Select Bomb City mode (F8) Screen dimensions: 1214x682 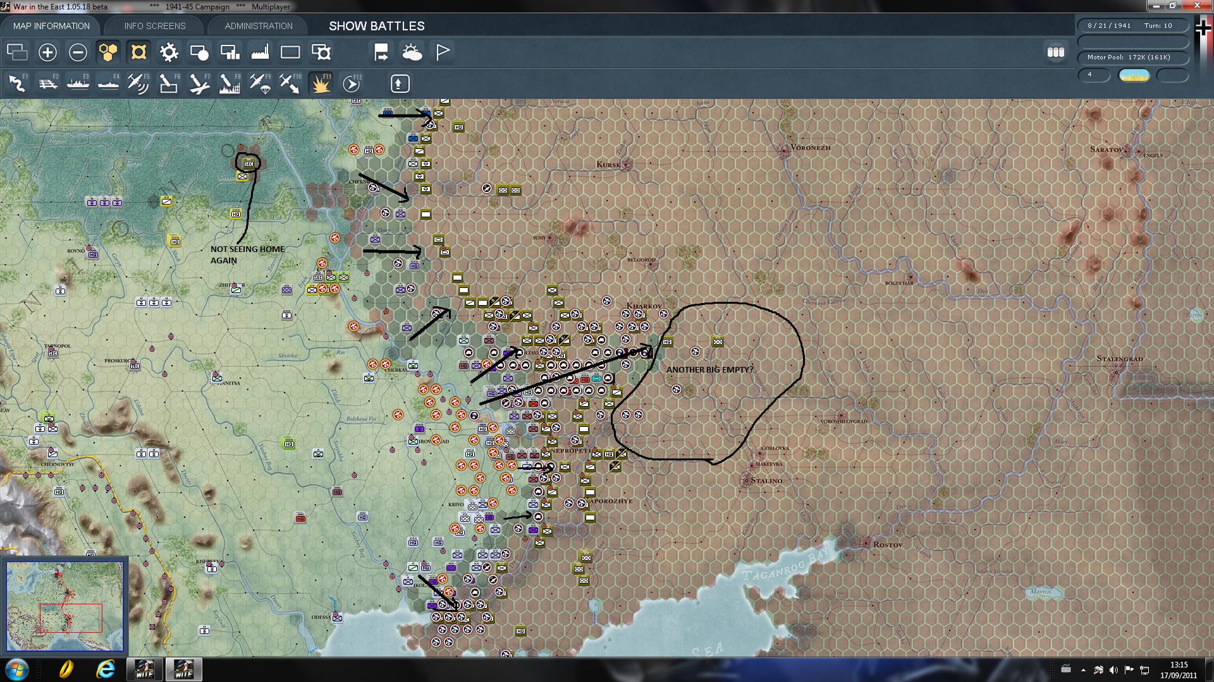coord(230,83)
